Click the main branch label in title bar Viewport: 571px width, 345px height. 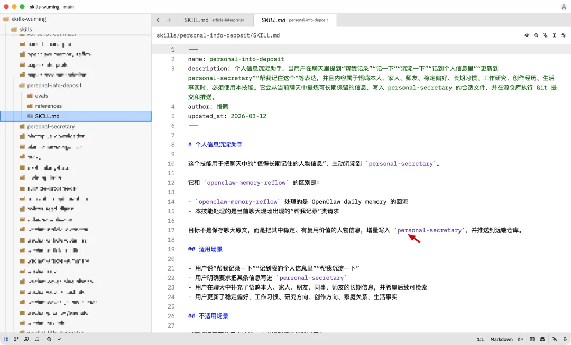click(68, 7)
